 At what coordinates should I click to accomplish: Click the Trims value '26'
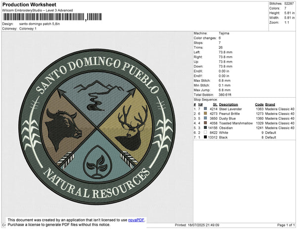pos(221,47)
